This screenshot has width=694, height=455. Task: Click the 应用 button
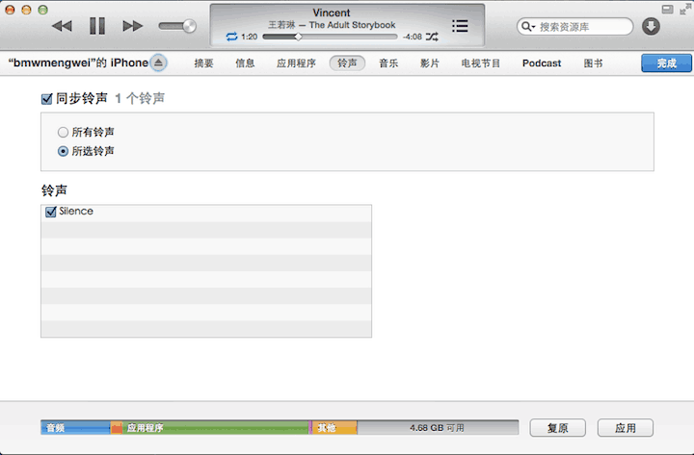point(625,428)
